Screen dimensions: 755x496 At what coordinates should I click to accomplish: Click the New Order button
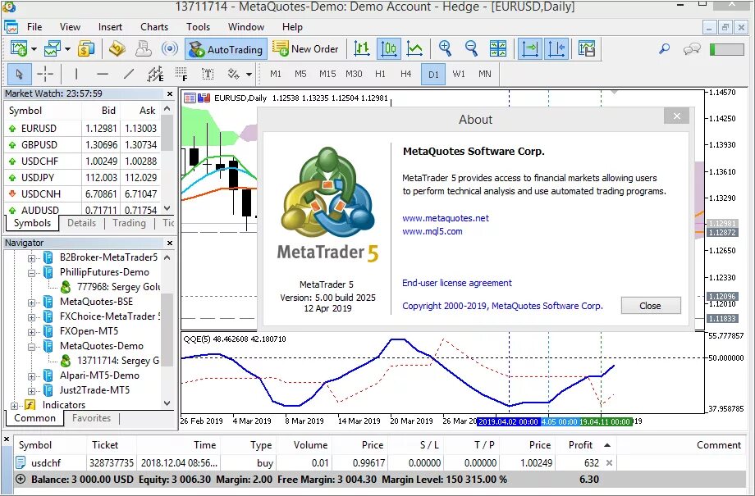click(305, 49)
